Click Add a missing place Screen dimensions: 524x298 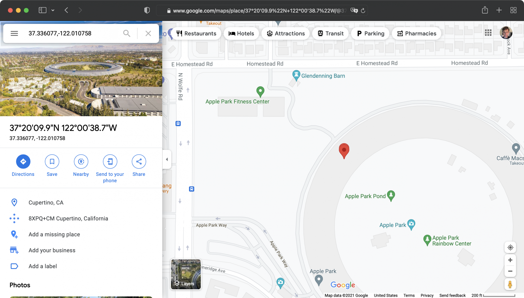click(54, 234)
